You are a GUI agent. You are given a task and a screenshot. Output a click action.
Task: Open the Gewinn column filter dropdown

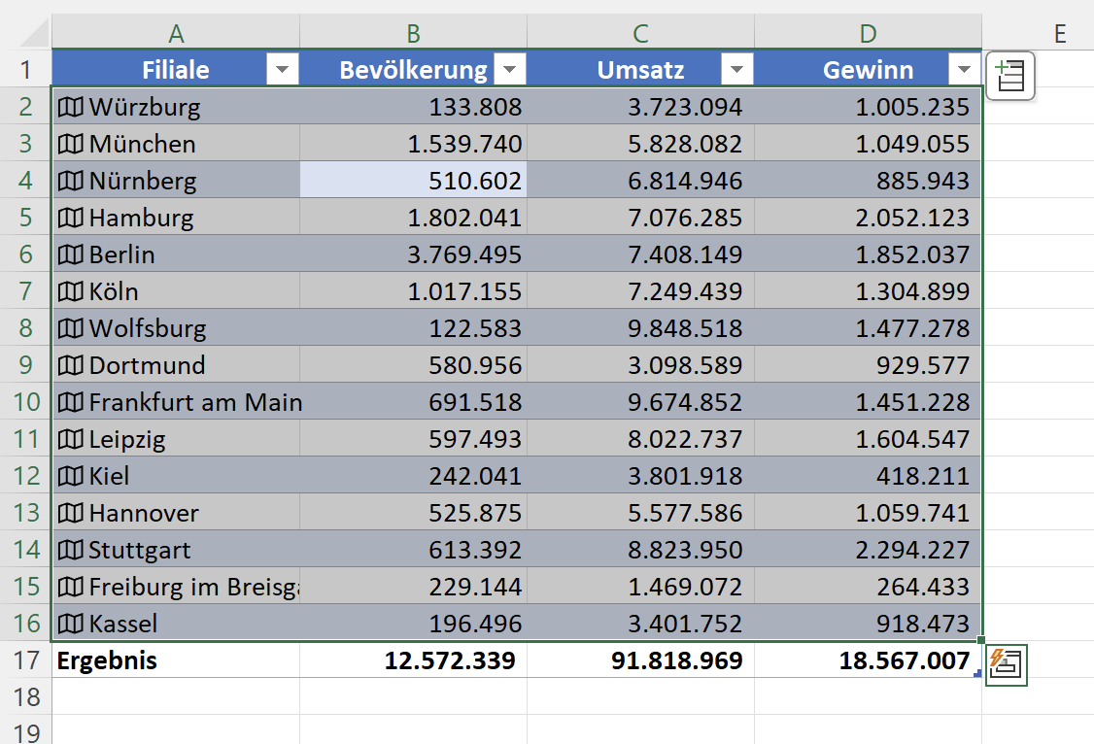(x=964, y=69)
